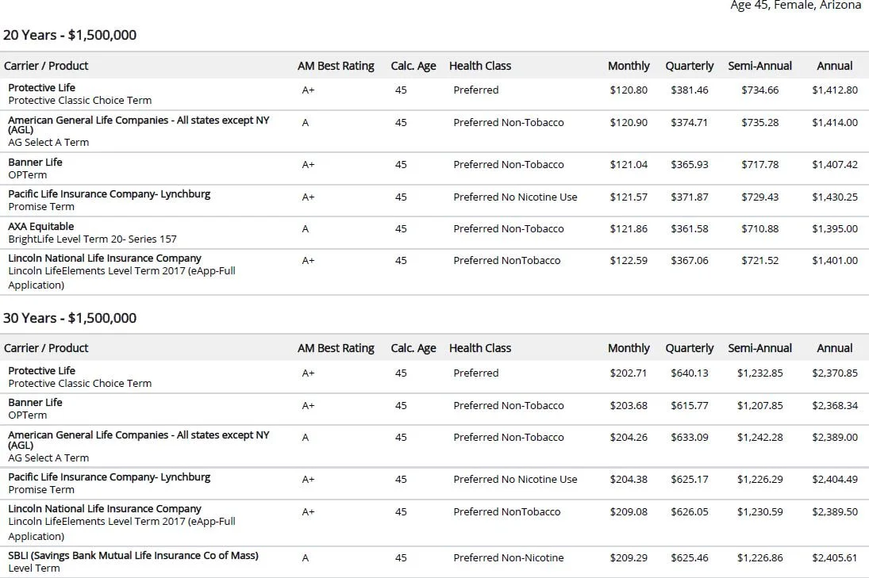Select Banner Life in the 20 Years table
Screen dimensions: 869x578
(x=35, y=163)
